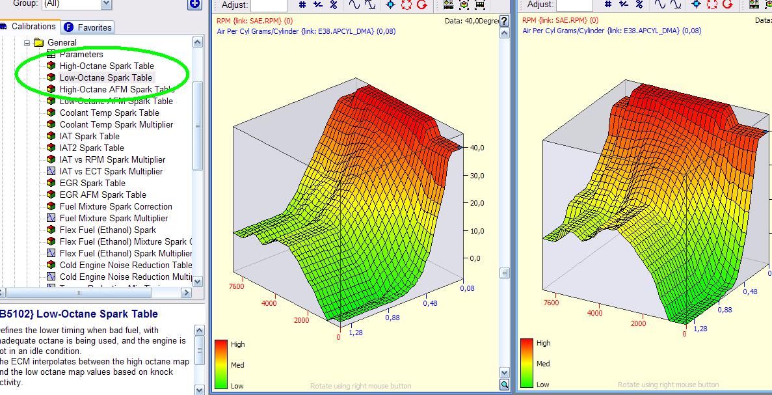The height and width of the screenshot is (395, 772).
Task: Click the blue sun icon in right chart toolbar
Action: pyautogui.click(x=696, y=5)
